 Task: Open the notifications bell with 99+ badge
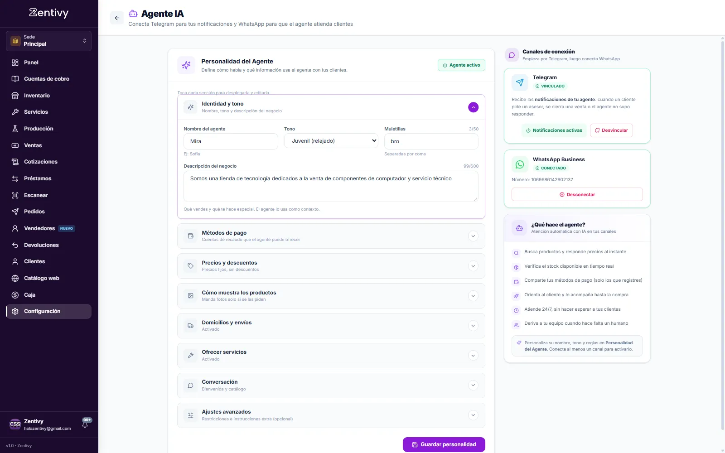85,423
